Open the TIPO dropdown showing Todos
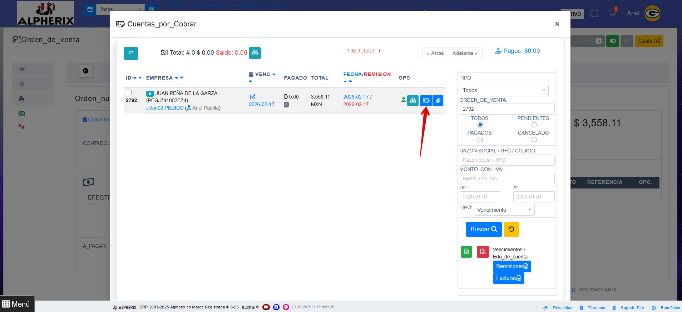The width and height of the screenshot is (682, 312). tap(504, 90)
